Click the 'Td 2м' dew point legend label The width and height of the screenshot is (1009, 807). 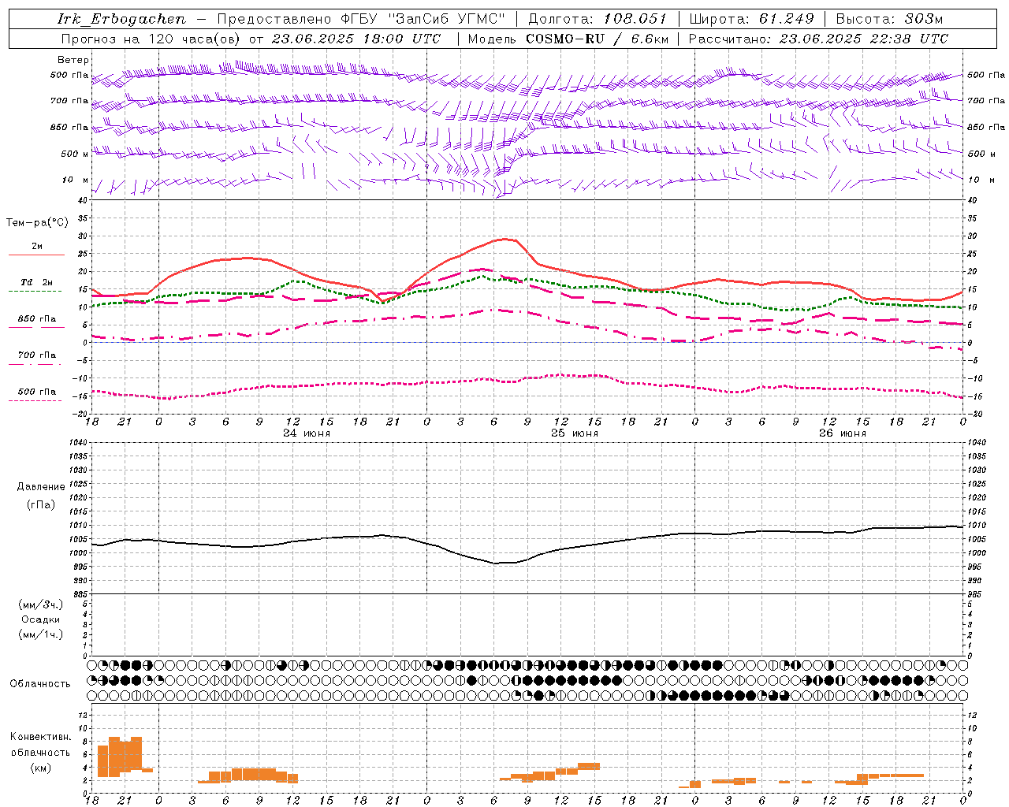click(37, 282)
